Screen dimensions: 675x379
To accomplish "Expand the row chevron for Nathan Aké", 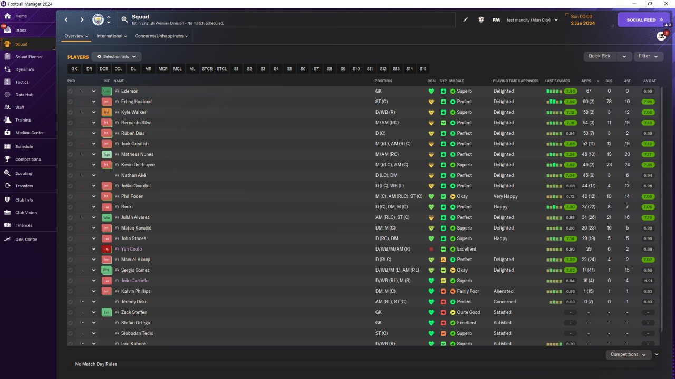I will (94, 175).
